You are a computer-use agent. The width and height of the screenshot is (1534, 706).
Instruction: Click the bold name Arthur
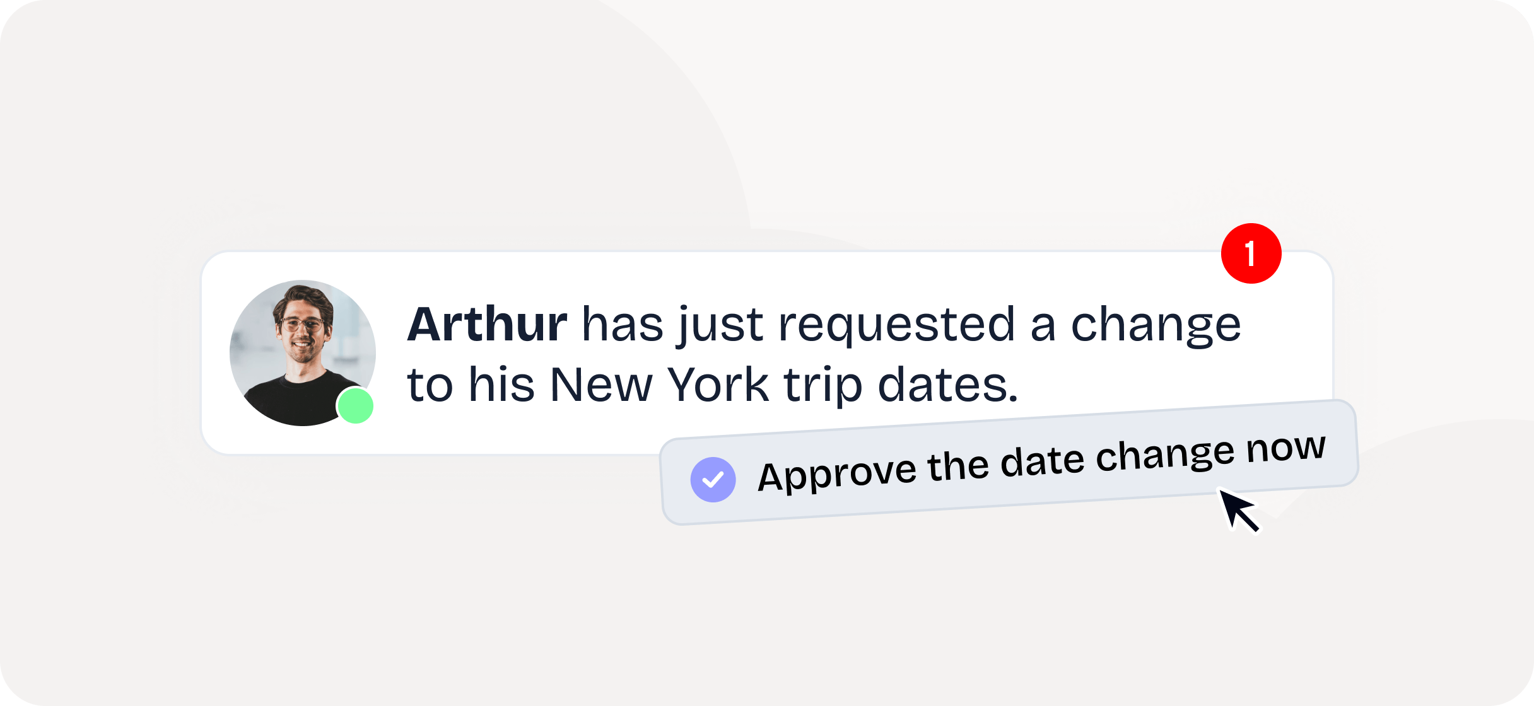[x=487, y=325]
